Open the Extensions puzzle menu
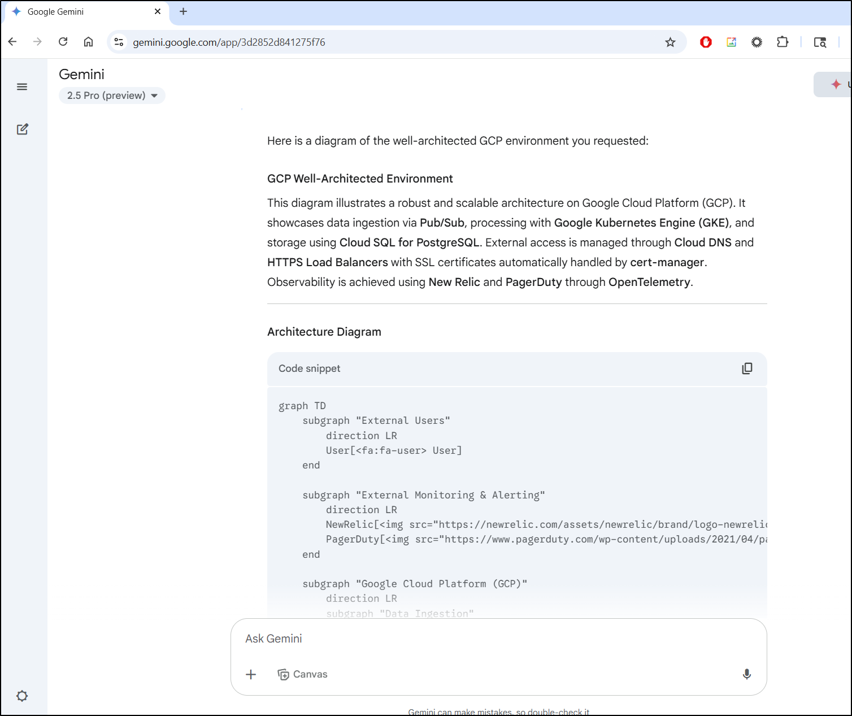The height and width of the screenshot is (716, 852). 783,42
